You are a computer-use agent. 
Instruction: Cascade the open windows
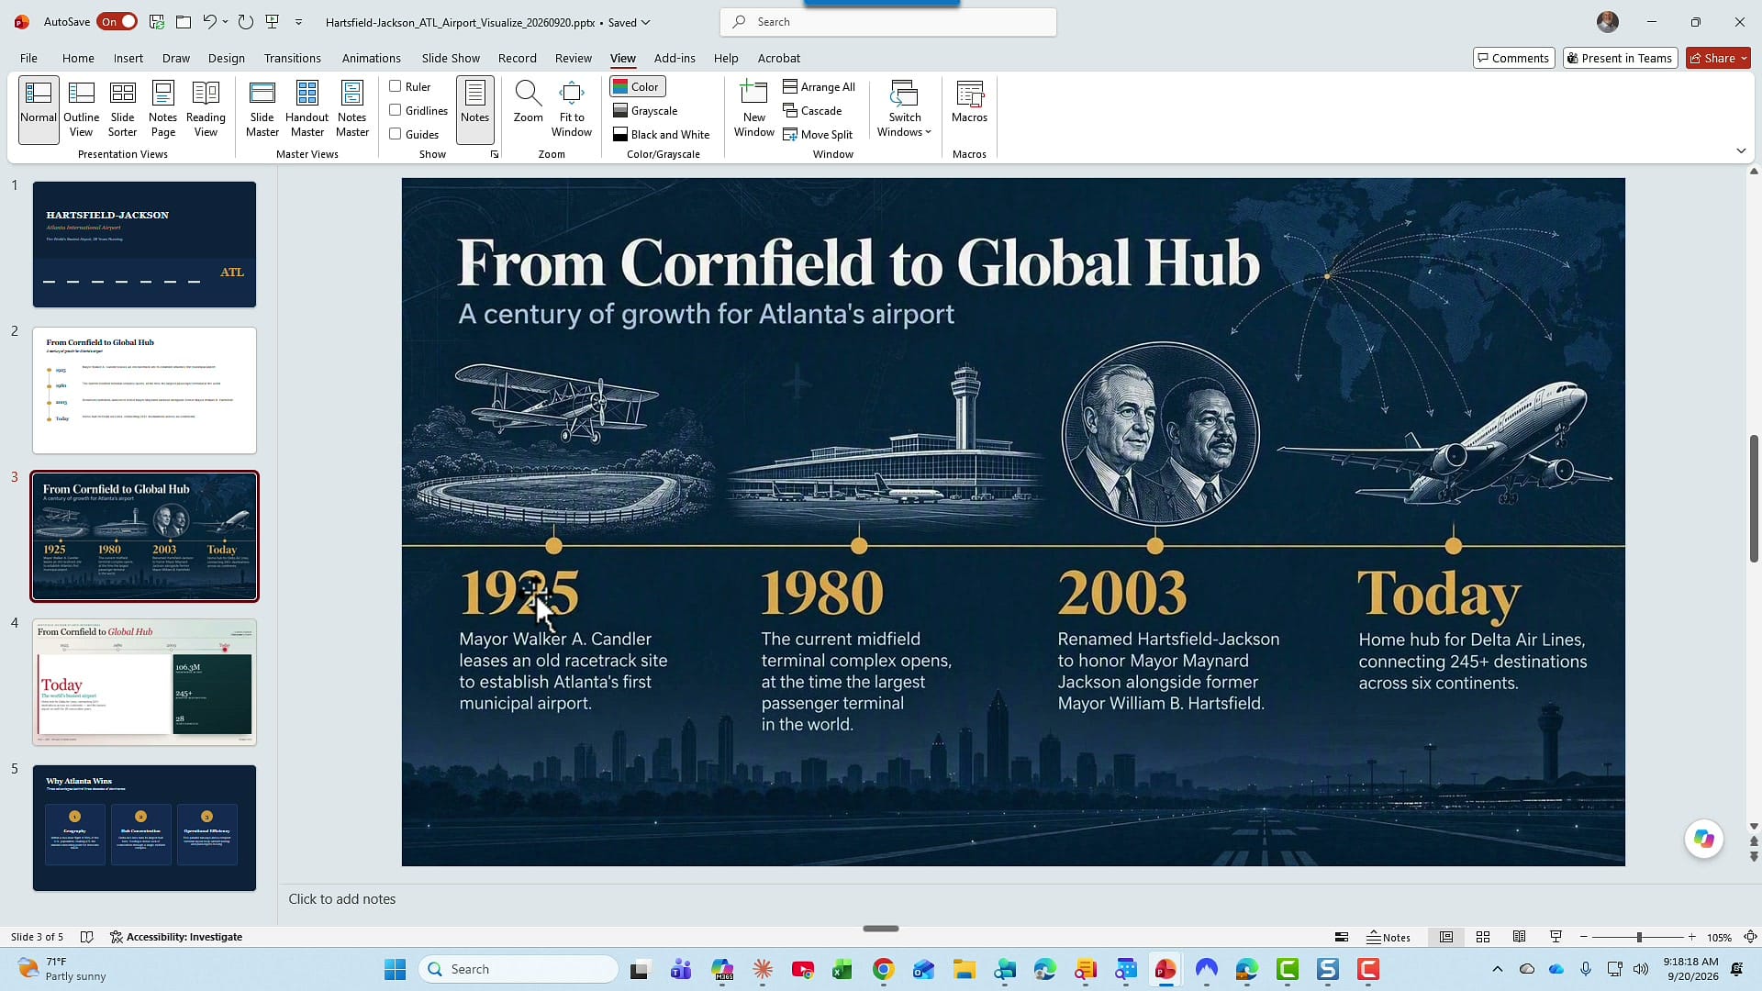(812, 110)
